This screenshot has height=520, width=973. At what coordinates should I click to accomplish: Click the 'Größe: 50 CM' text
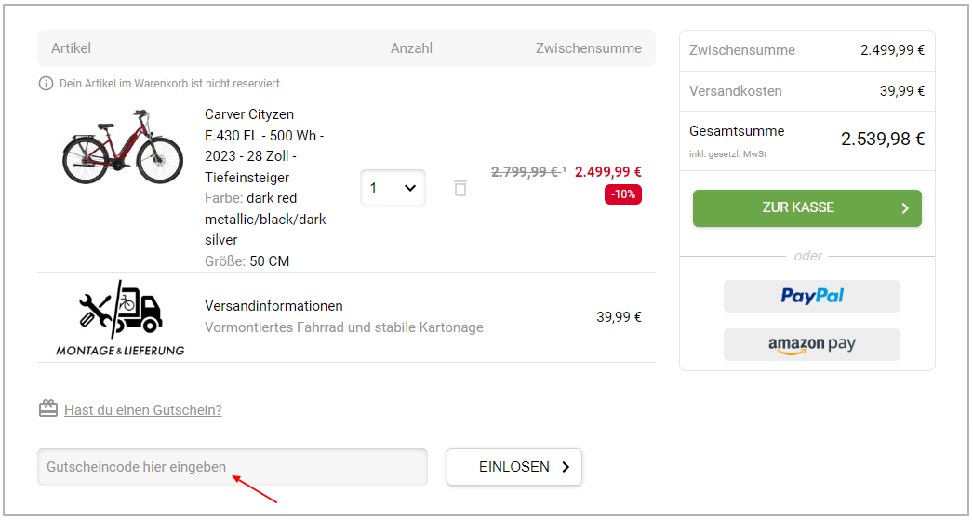tap(247, 261)
